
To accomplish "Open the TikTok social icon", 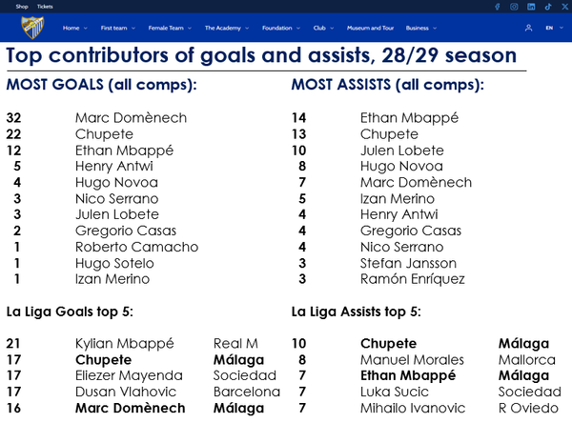I will pos(548,7).
